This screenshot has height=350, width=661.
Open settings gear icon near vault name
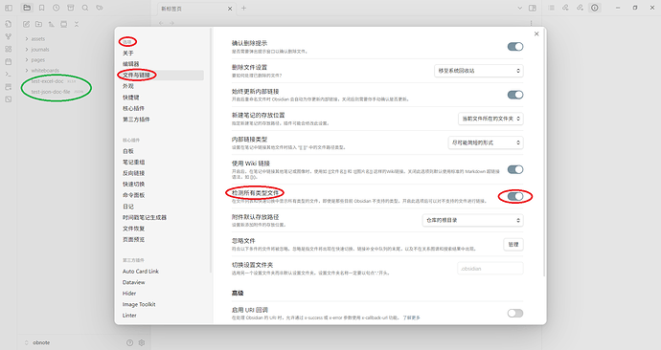click(x=142, y=343)
